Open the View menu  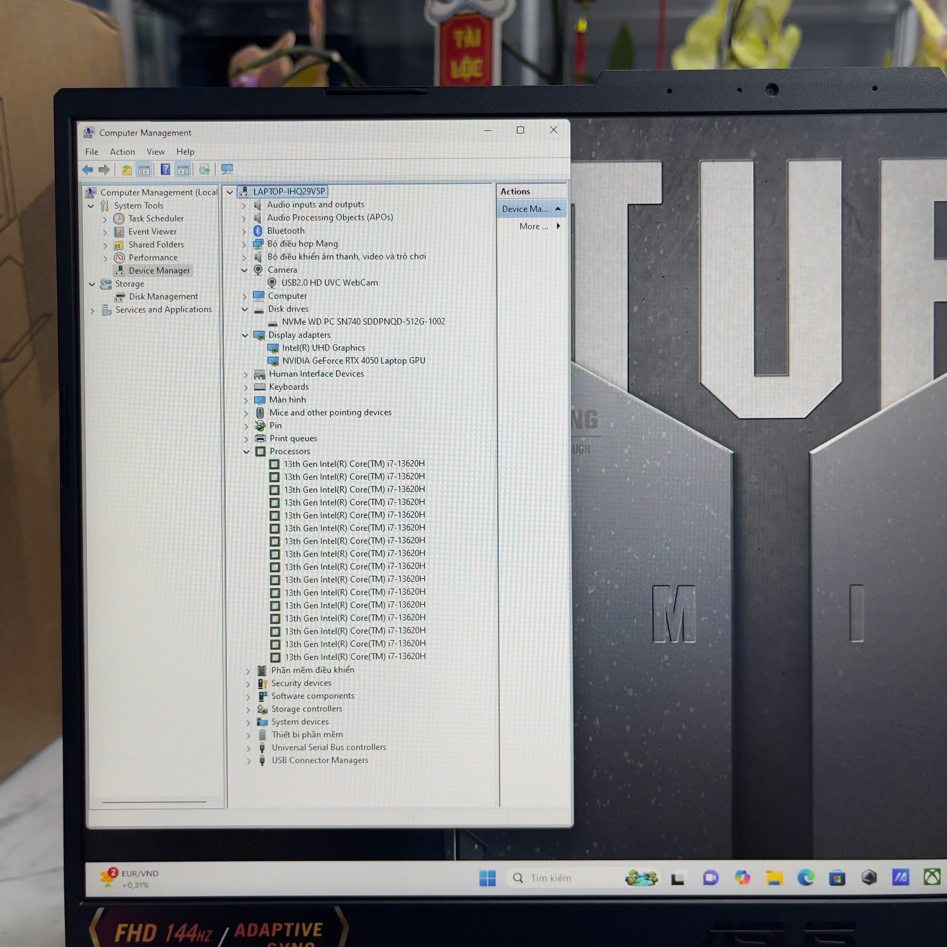[x=155, y=152]
